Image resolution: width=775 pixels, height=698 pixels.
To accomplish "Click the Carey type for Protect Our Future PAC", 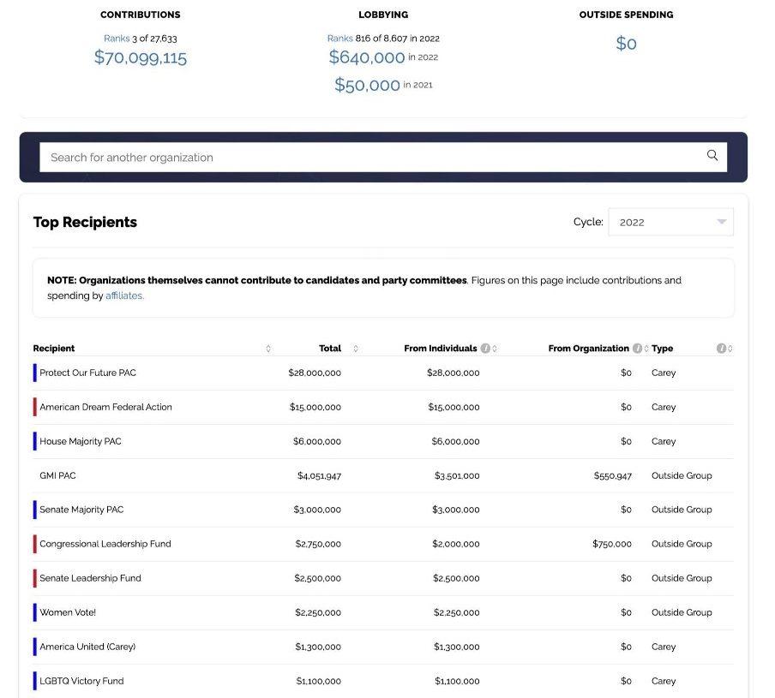I will click(x=664, y=373).
